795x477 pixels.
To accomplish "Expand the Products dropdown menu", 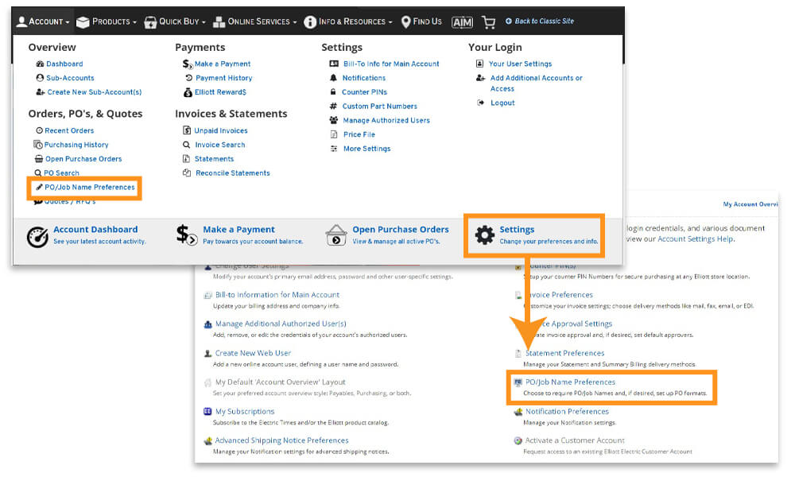I will [106, 21].
